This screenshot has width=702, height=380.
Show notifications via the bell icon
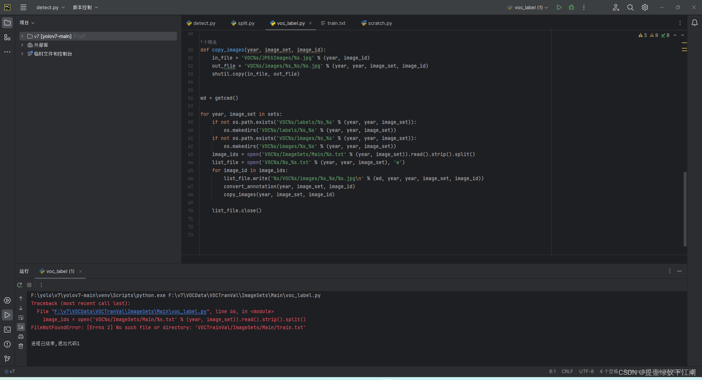[695, 22]
